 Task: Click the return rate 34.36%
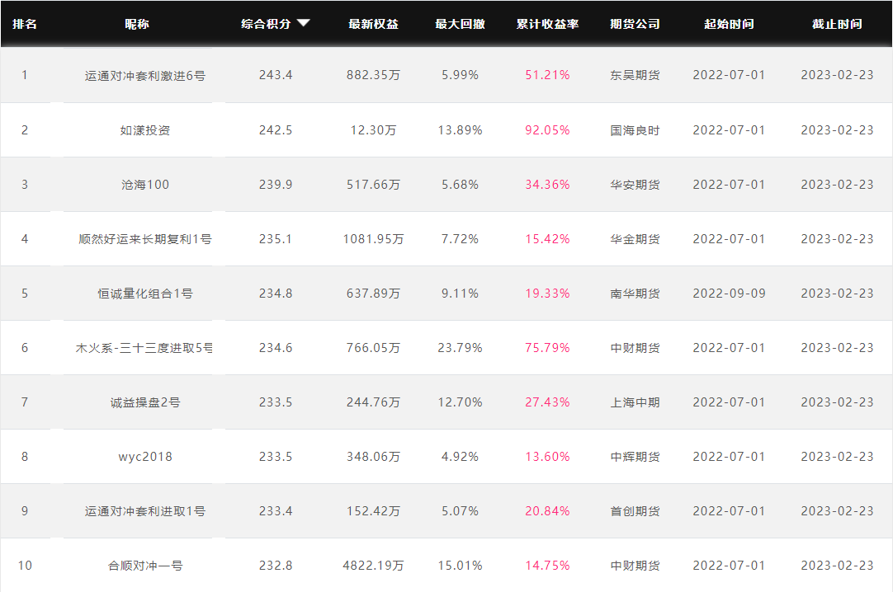[x=547, y=185]
